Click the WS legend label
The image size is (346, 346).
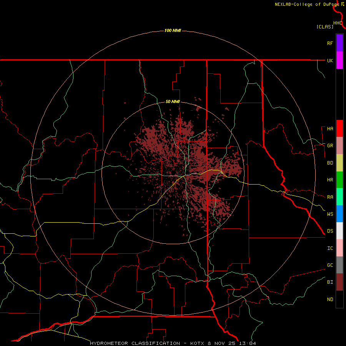pyautogui.click(x=330, y=214)
